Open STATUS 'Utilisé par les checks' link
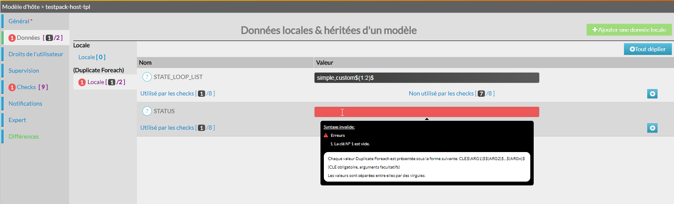 click(x=177, y=128)
